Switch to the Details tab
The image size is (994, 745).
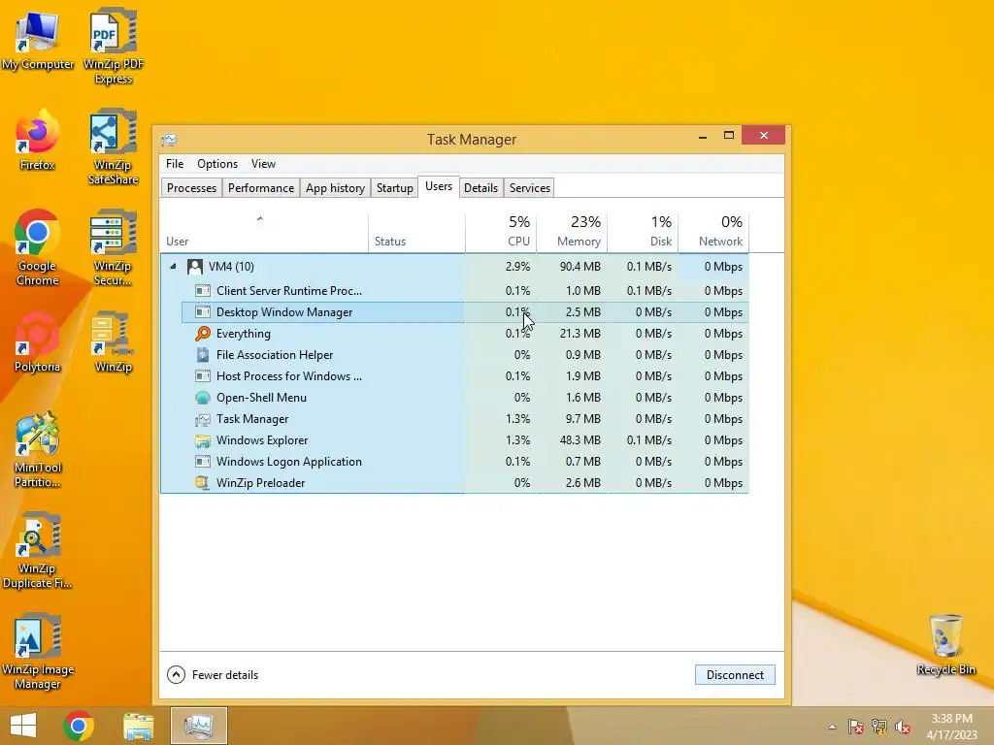(480, 188)
